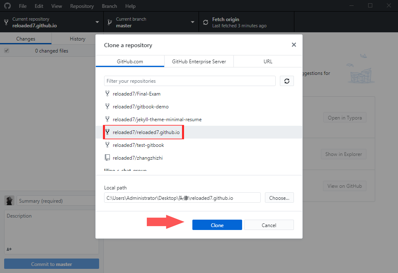Select reloaded7/zhangzhizhi repository
The height and width of the screenshot is (273, 398).
(x=199, y=158)
